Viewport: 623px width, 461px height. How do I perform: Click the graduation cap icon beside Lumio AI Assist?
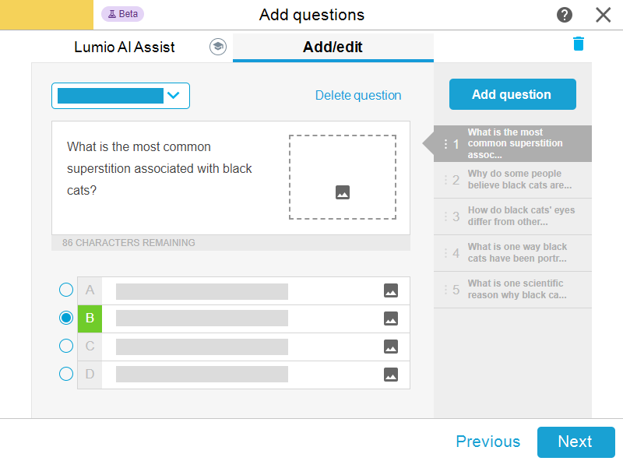coord(217,47)
